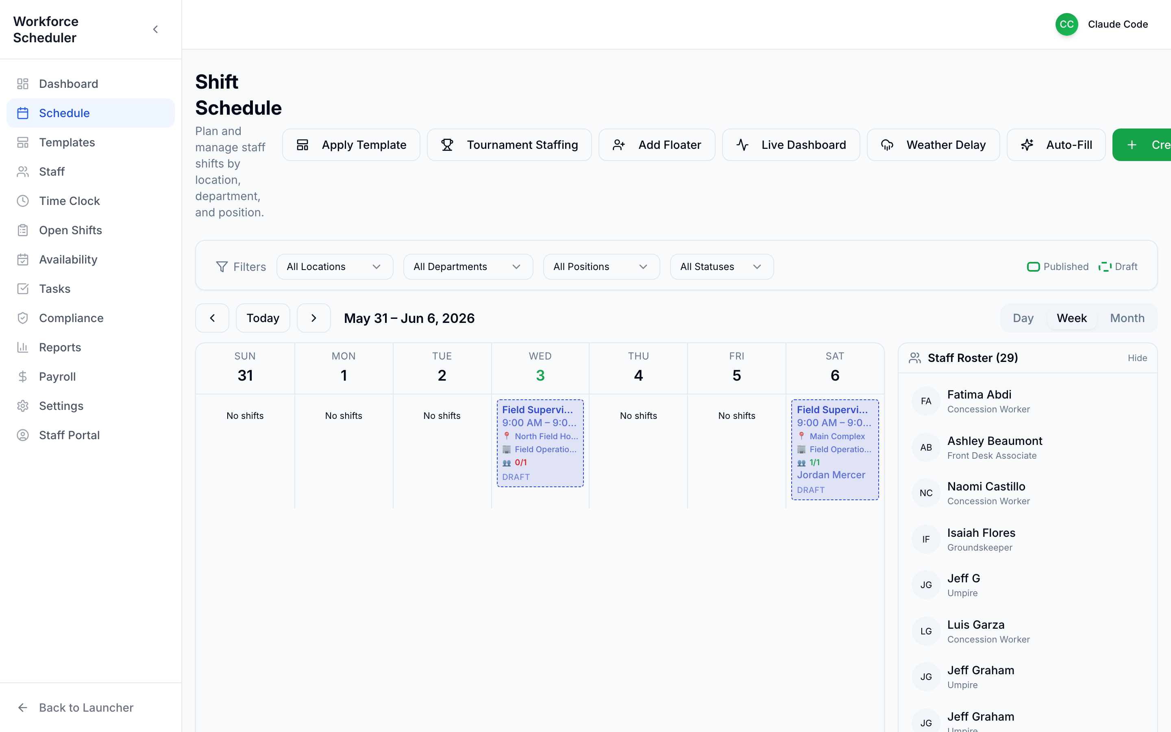Viewport: 1171px width, 732px height.
Task: Switch to Month view
Action: pos(1127,318)
